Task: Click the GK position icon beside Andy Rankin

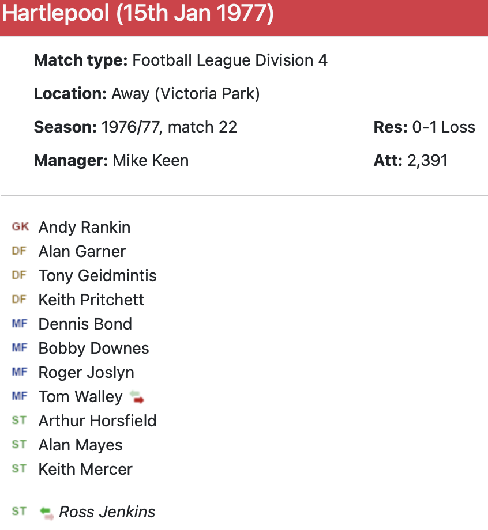Action: click(x=20, y=227)
